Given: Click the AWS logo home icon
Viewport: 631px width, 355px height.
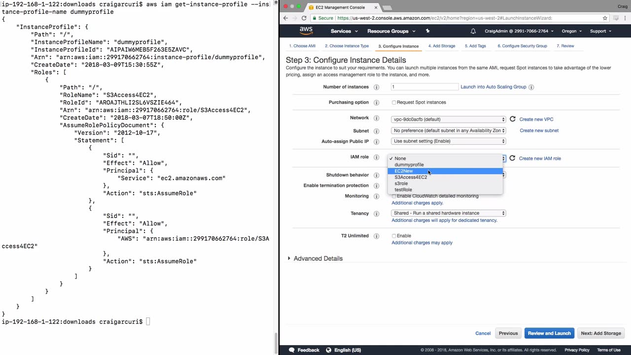Looking at the screenshot, I should 306,31.
